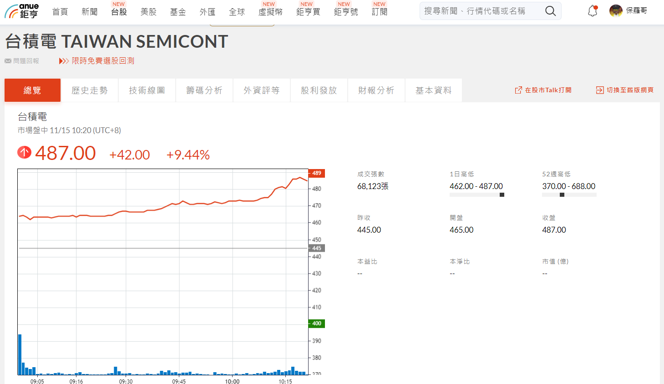Click the 52週高低 range indicator bar

tap(569, 195)
